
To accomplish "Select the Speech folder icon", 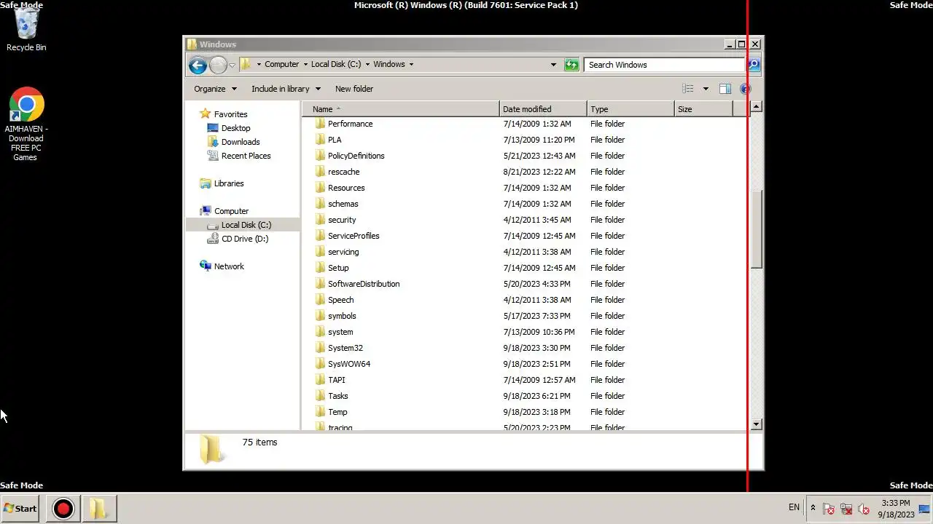I will (x=320, y=300).
